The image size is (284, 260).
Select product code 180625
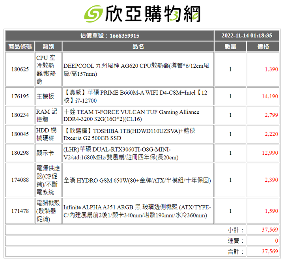tap(20, 69)
